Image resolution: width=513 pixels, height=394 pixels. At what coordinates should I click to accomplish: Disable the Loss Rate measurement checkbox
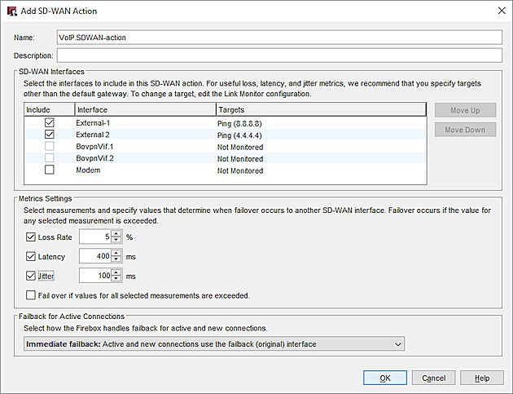coord(31,237)
